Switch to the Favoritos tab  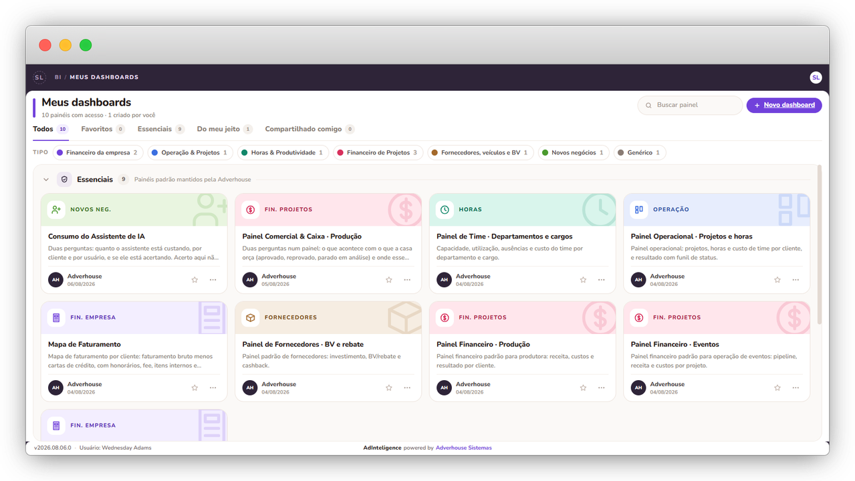103,129
